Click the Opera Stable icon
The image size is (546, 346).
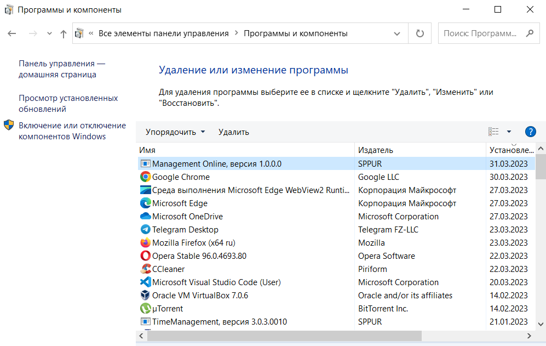pos(145,256)
